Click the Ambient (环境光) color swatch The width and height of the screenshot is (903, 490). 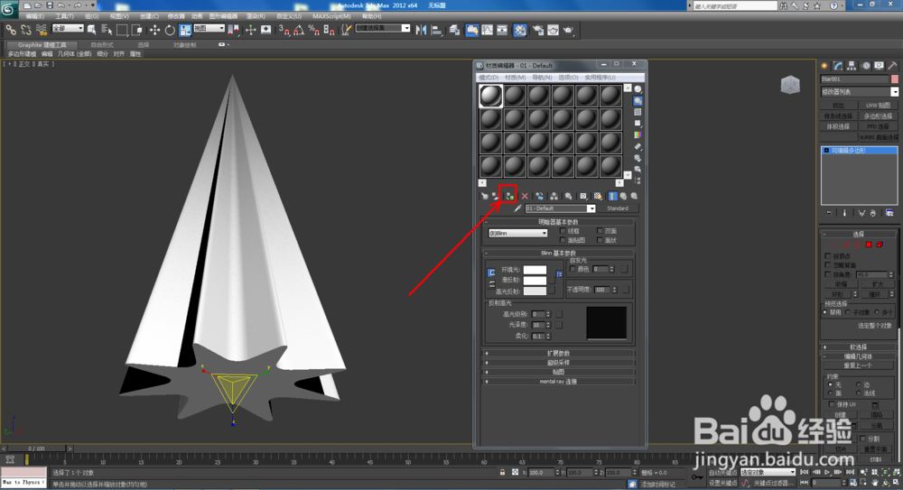coord(535,270)
